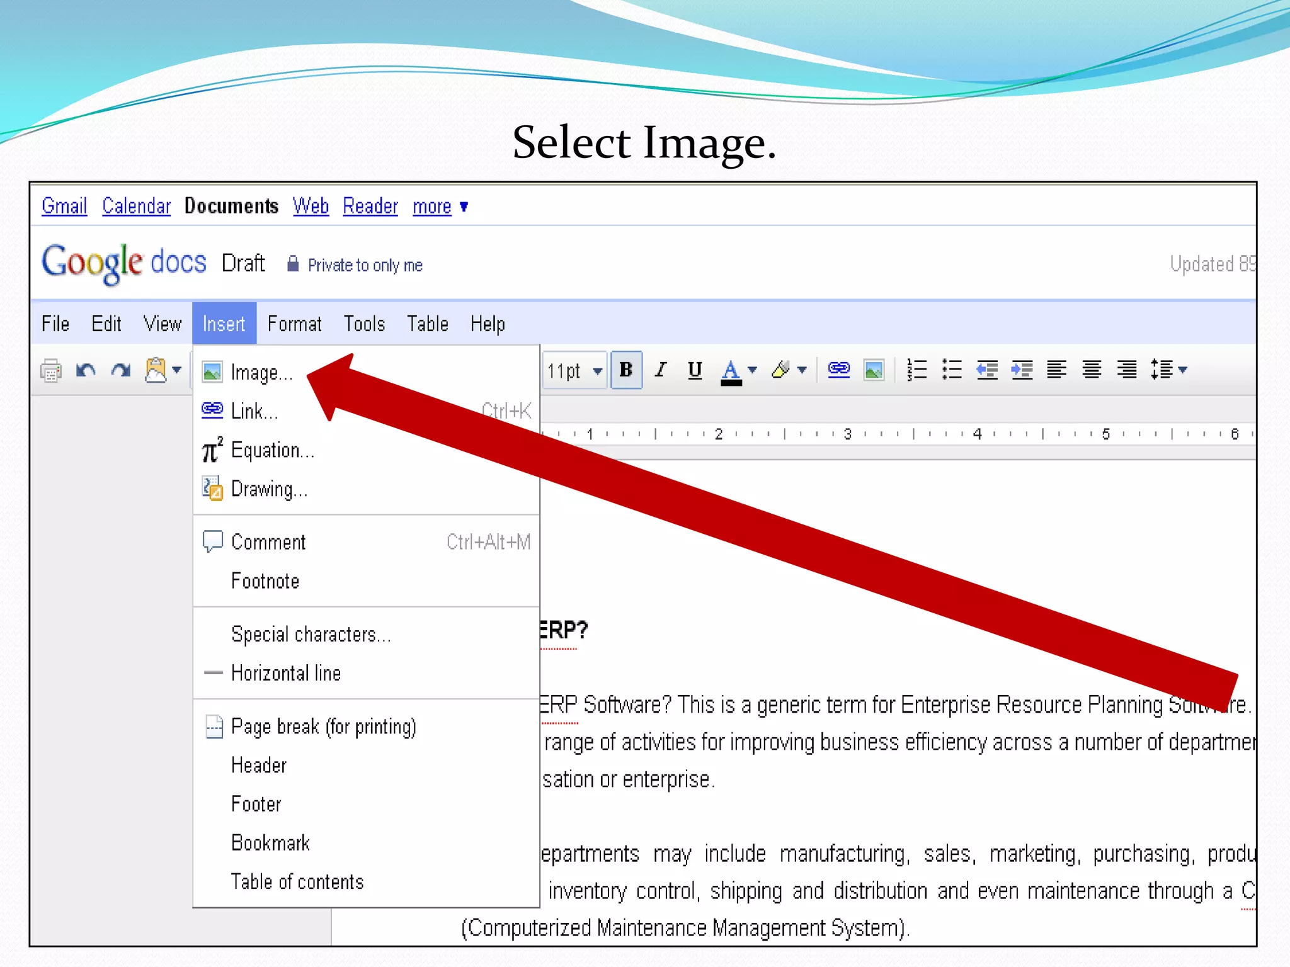1290x967 pixels.
Task: Open the View menu
Action: pyautogui.click(x=163, y=324)
